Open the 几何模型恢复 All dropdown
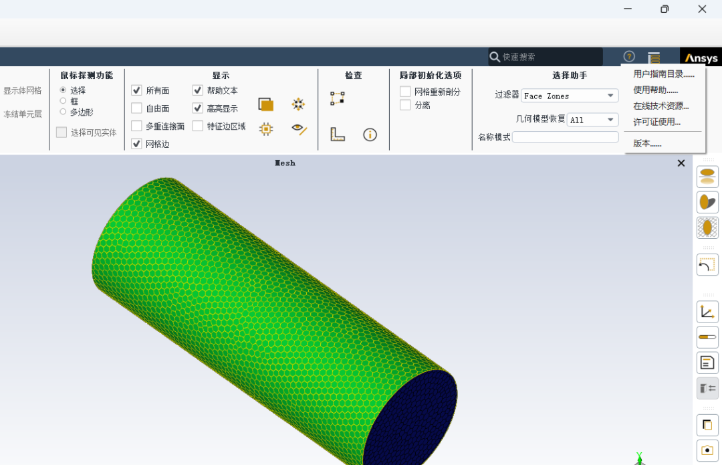The image size is (722, 465). (x=592, y=120)
